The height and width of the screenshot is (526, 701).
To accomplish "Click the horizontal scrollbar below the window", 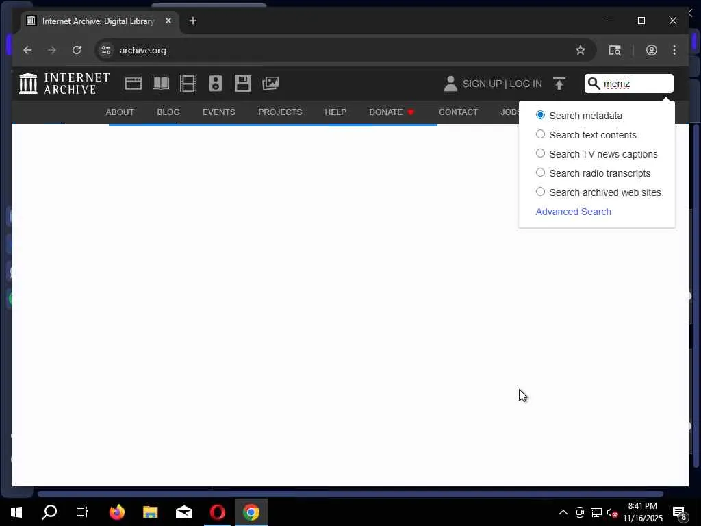I will pos(350,494).
